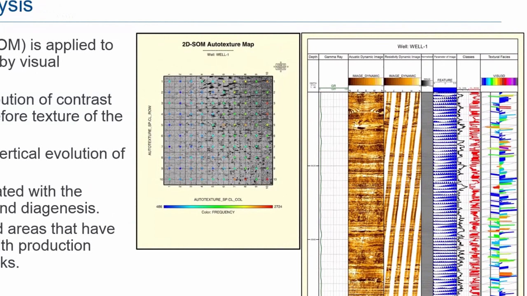Screen dimensions: 527x296
Task: Click the 'ertical evolution of' bullet text
Action: pyautogui.click(x=62, y=154)
